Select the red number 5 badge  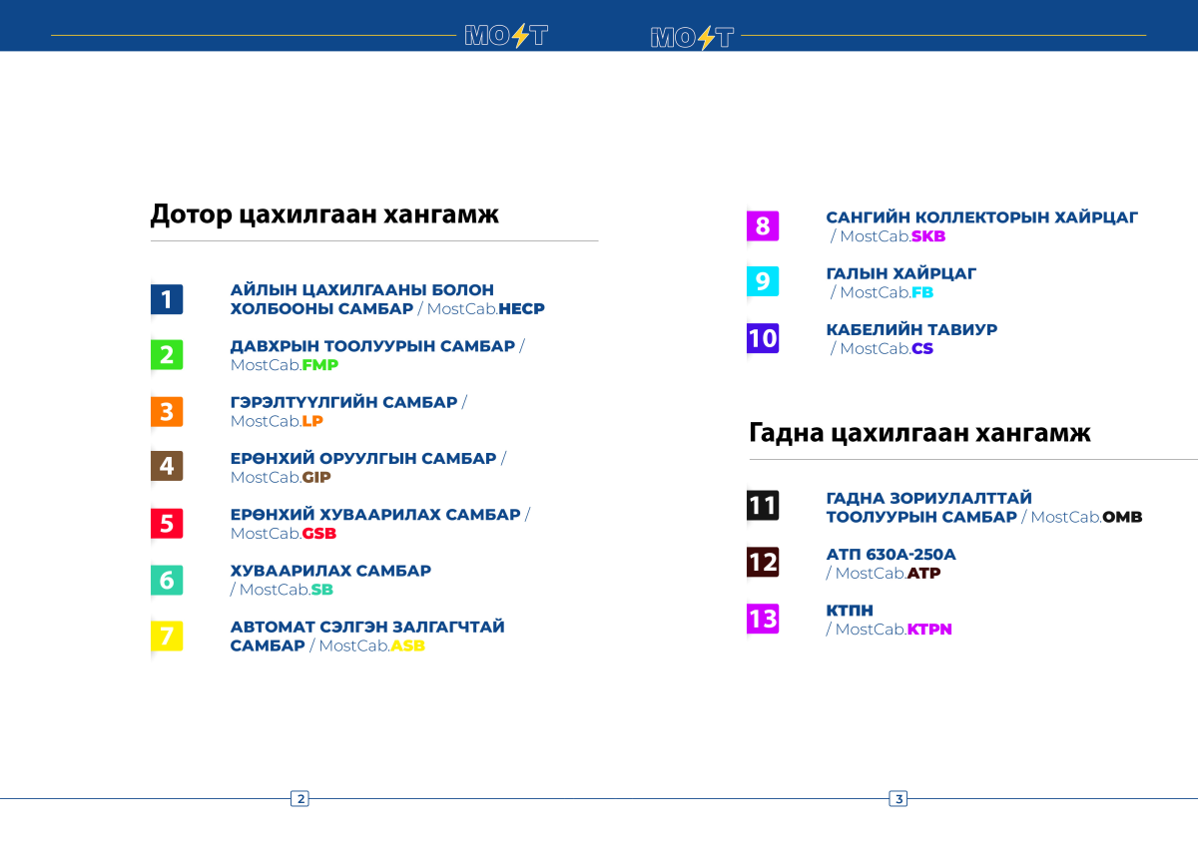167,523
